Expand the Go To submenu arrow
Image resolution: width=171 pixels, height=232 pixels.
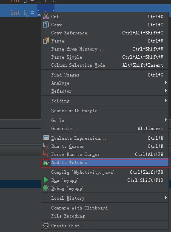pos(166,120)
